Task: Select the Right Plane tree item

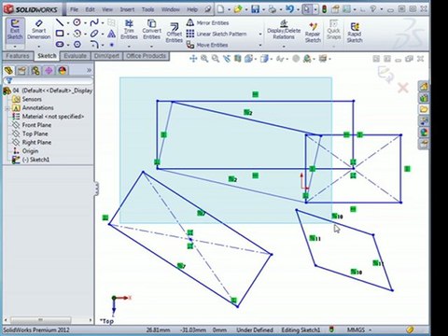Action: [36, 143]
